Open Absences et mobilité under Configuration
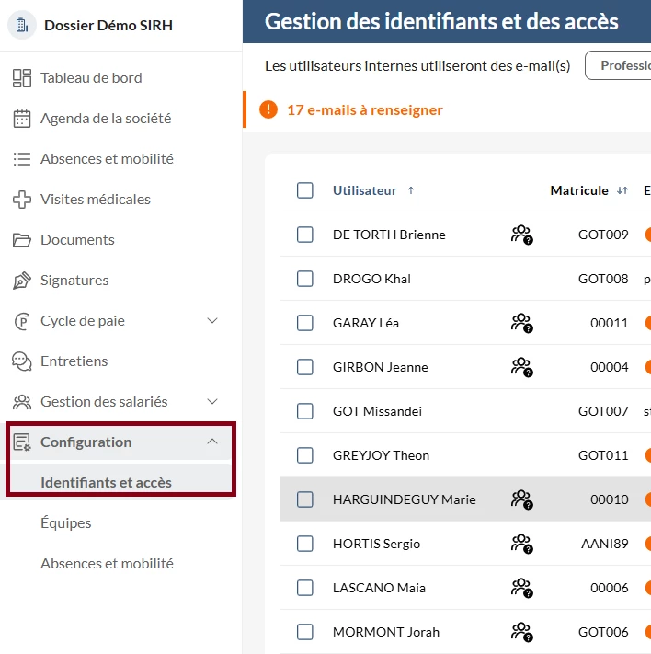This screenshot has height=654, width=651. click(107, 564)
